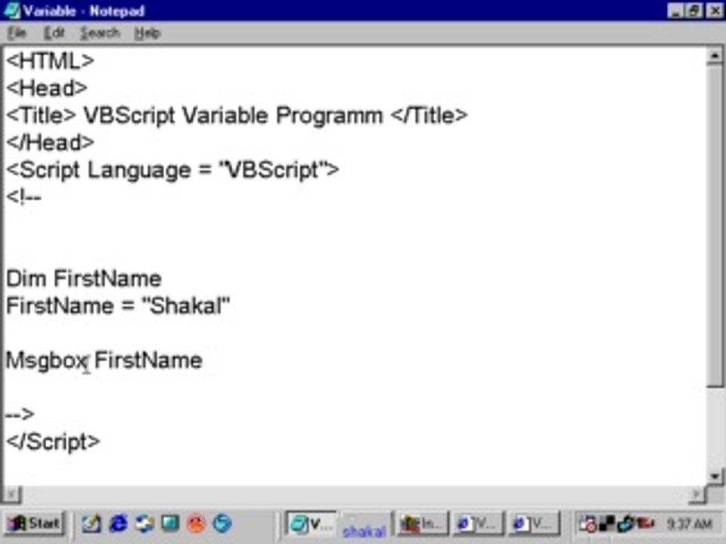Click the <!-- comment start line
This screenshot has height=544, width=726.
coord(23,197)
